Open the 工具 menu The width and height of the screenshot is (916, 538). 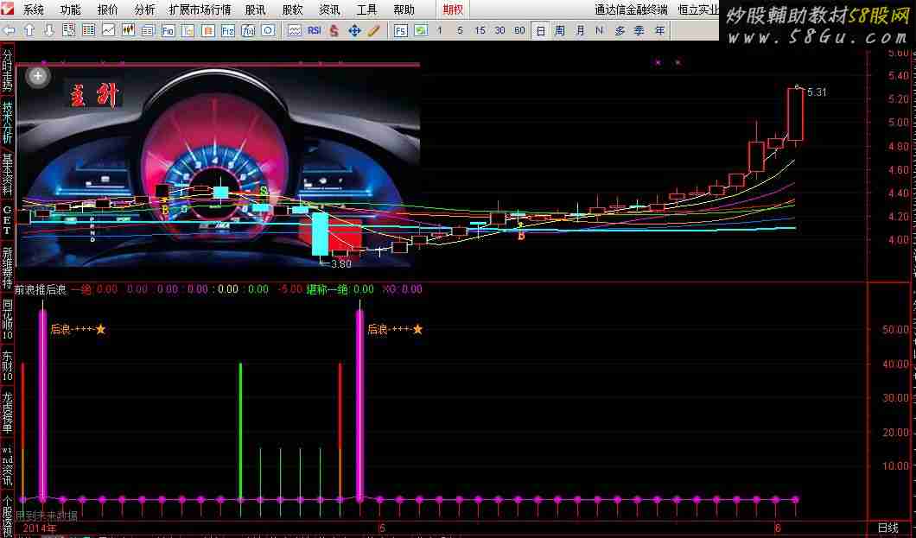(x=366, y=10)
